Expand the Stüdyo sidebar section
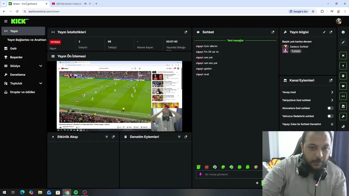Screen dimensions: 349x196 pos(41,66)
